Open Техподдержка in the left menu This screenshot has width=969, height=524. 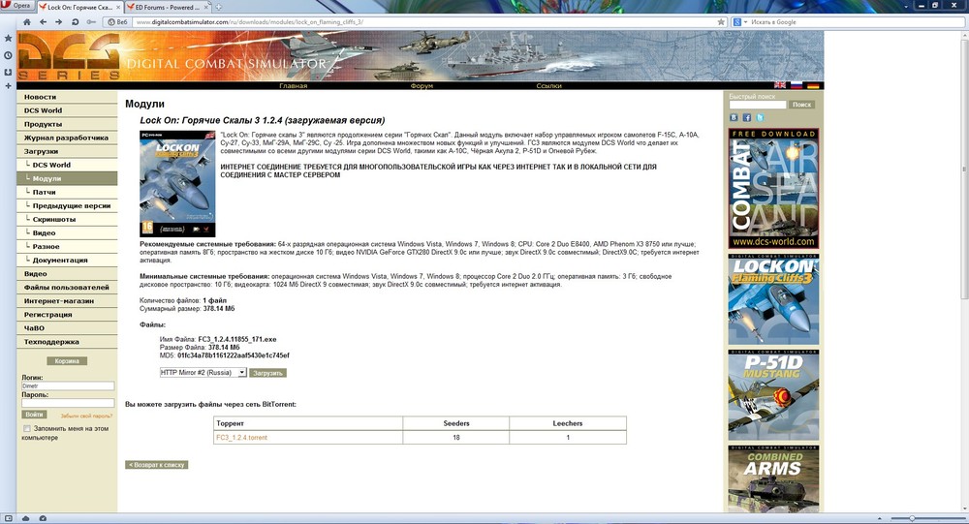tap(68, 342)
